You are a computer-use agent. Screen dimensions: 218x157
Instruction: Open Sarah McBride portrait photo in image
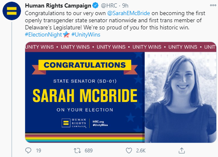pyautogui.click(x=180, y=97)
